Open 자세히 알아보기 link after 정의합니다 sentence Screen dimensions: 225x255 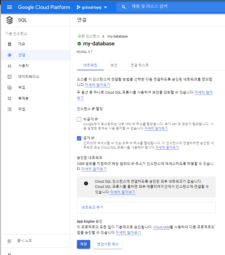97,85
